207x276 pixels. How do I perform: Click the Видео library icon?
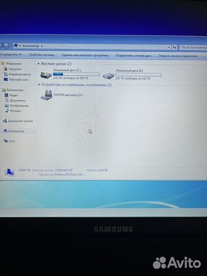tap(7, 95)
